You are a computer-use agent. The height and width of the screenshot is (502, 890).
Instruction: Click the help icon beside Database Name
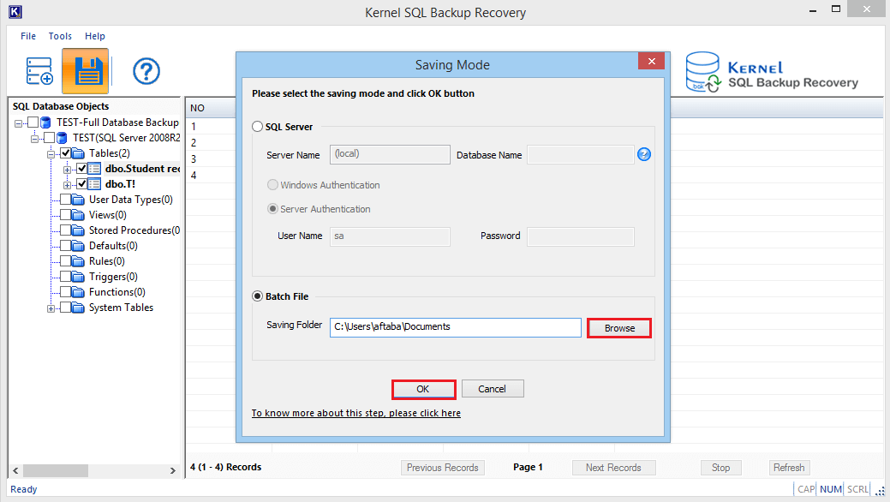click(x=644, y=154)
